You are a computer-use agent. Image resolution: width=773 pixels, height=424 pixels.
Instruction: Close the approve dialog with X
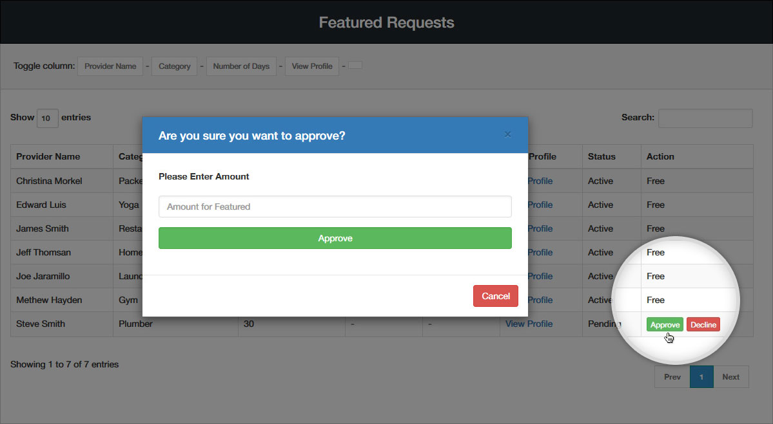[x=507, y=134]
